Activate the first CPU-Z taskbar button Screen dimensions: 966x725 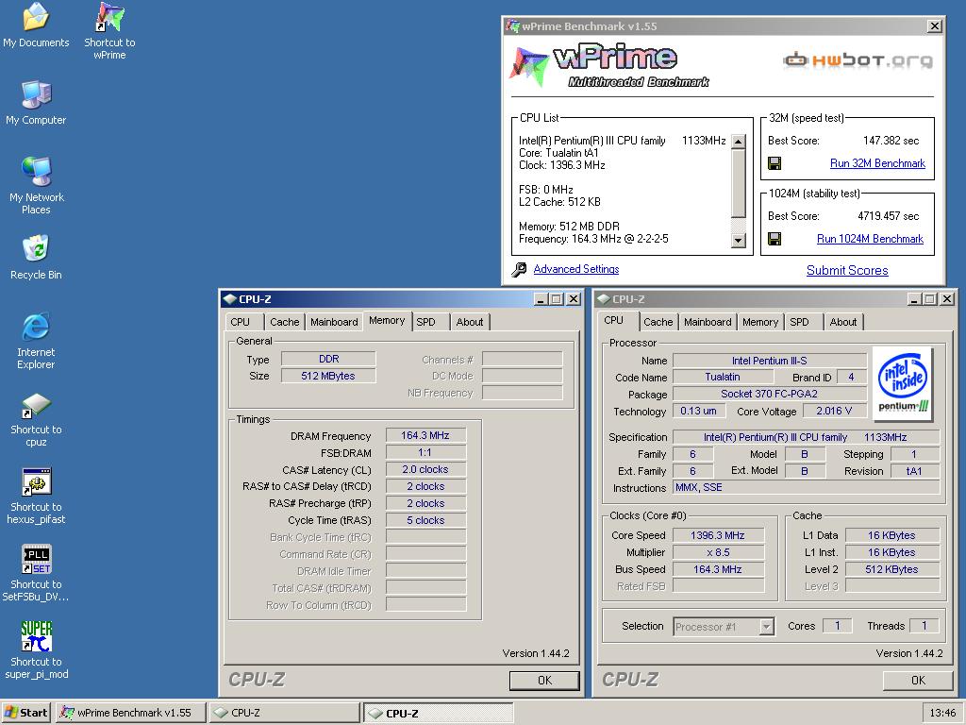click(x=284, y=713)
